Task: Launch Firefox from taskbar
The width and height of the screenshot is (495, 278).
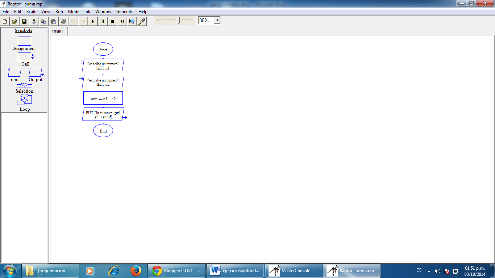Action: click(136, 271)
